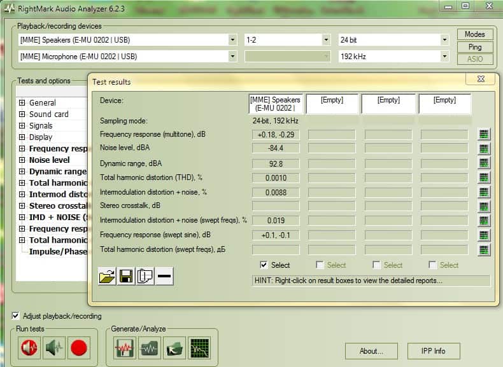Open the 192 kHz sample rate dropdown
The width and height of the screenshot is (503, 367).
tap(444, 57)
